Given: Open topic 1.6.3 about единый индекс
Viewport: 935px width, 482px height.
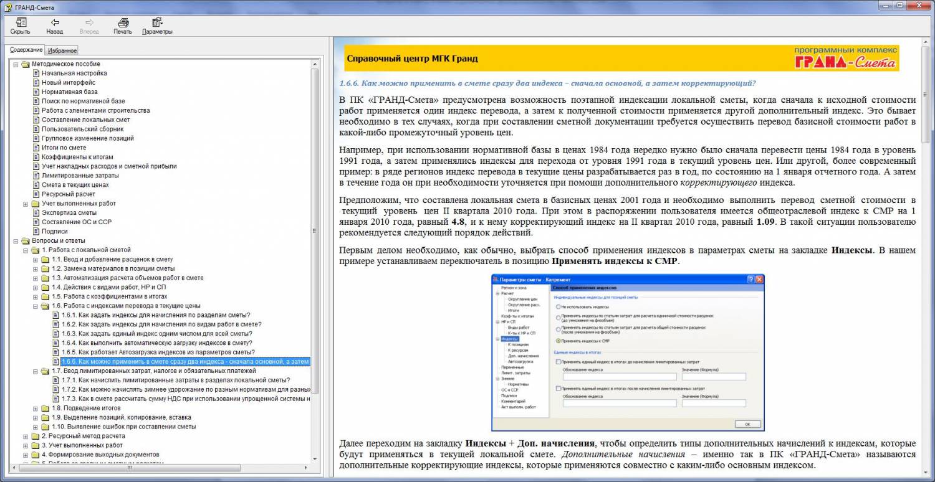Looking at the screenshot, I should click(156, 334).
